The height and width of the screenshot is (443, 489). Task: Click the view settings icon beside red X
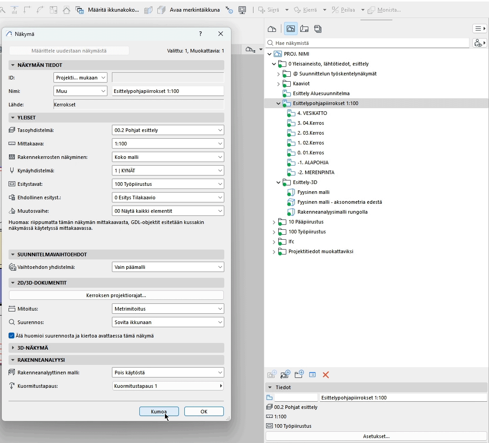point(312,374)
